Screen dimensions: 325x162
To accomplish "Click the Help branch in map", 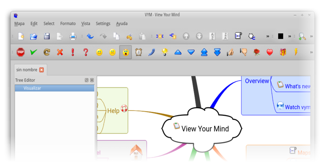I will coord(113,111).
